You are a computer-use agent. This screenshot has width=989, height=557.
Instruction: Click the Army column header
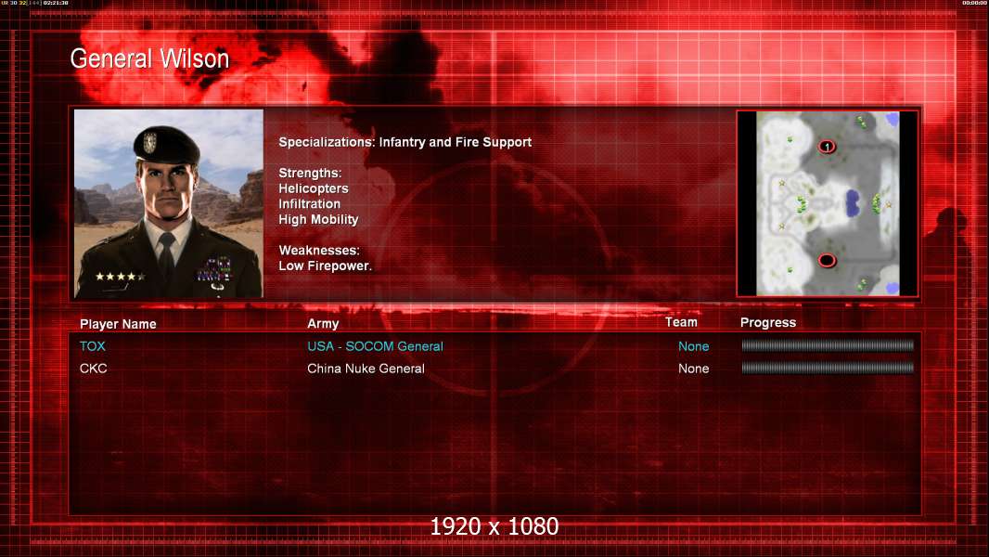click(323, 324)
